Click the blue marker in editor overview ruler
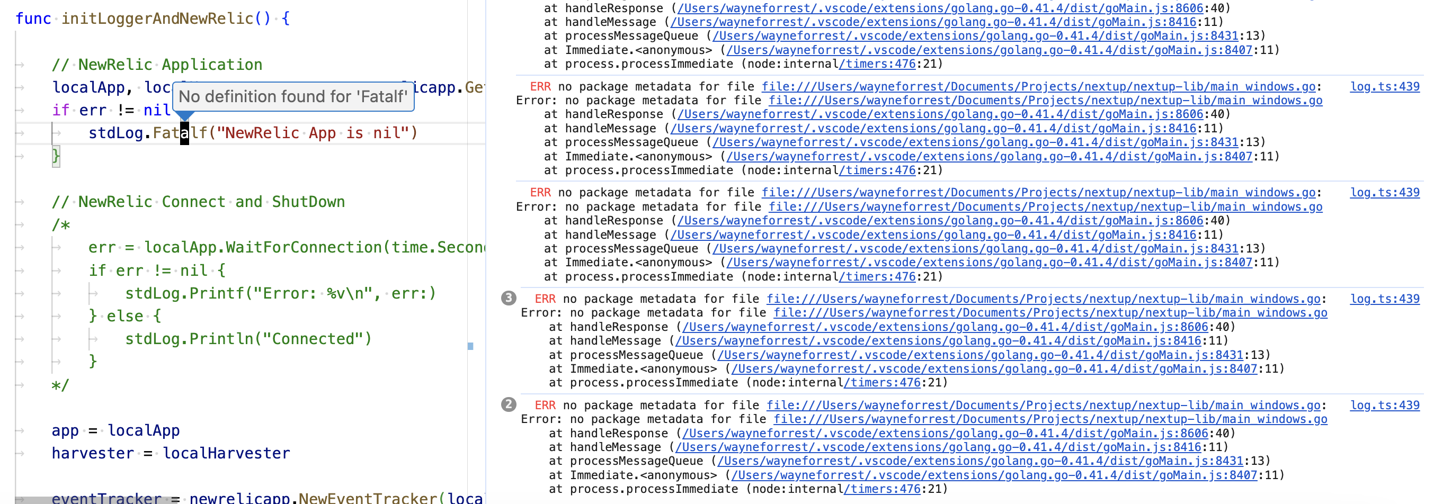Screen dimensions: 1443x504 (470, 346)
